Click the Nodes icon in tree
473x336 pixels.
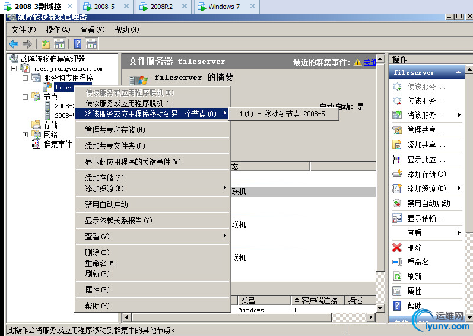(x=36, y=97)
